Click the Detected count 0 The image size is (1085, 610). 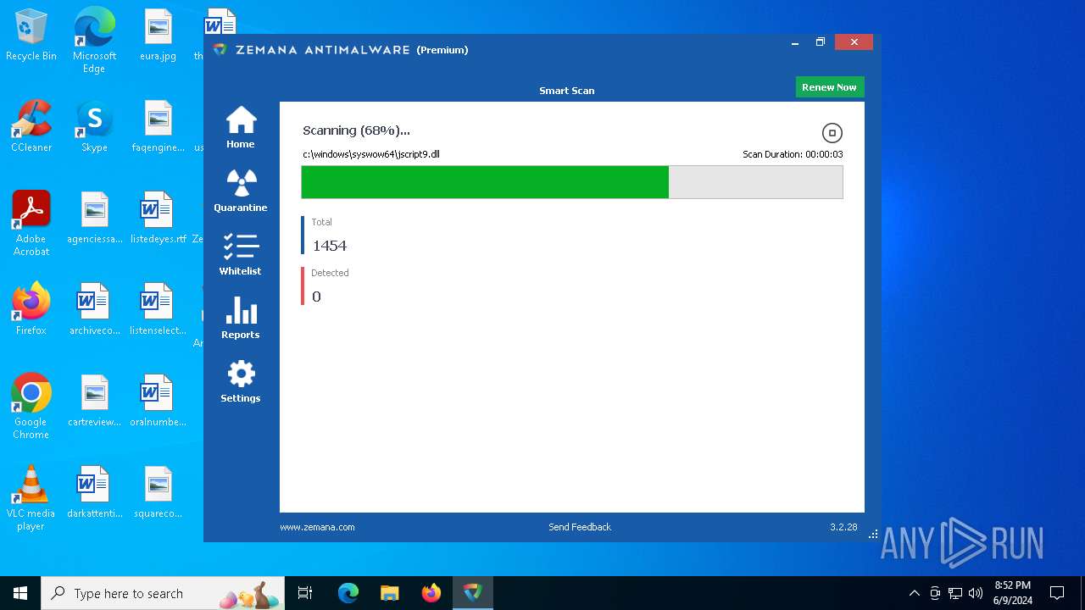316,297
